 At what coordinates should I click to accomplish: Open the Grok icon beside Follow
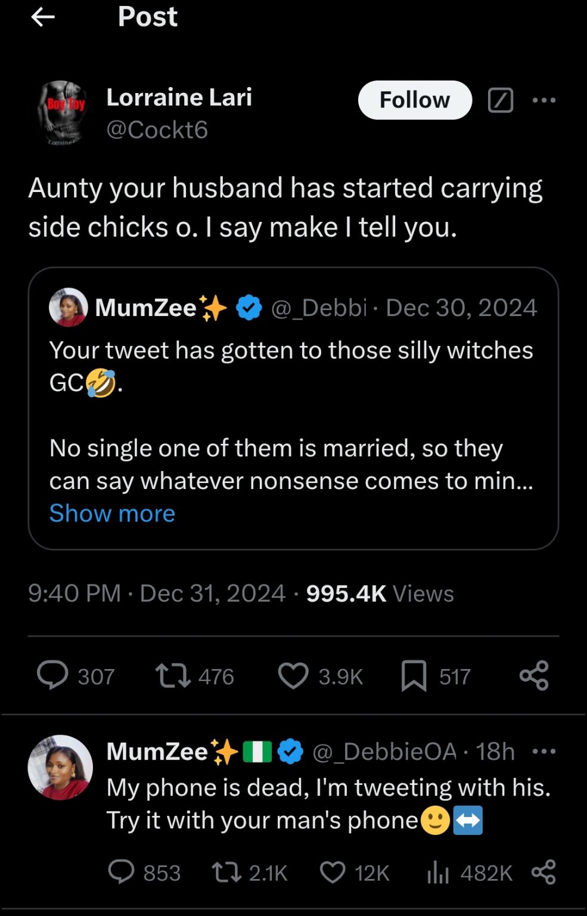500,100
